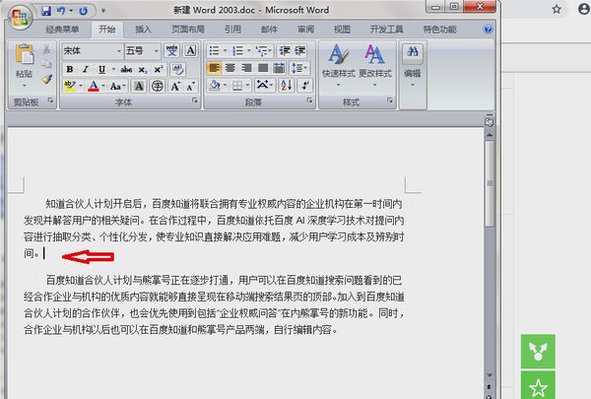
Task: Toggle center text alignment
Action: [230, 68]
